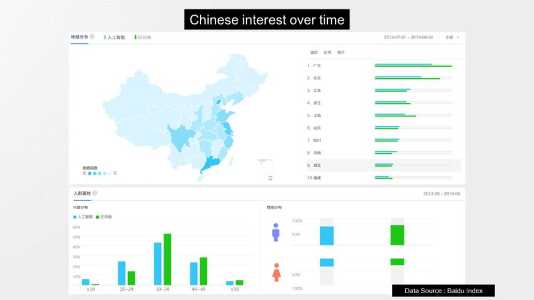Viewport: 534px width, 300px height.
Task: Click the 搜索指数 color scale legend
Action: 99,171
